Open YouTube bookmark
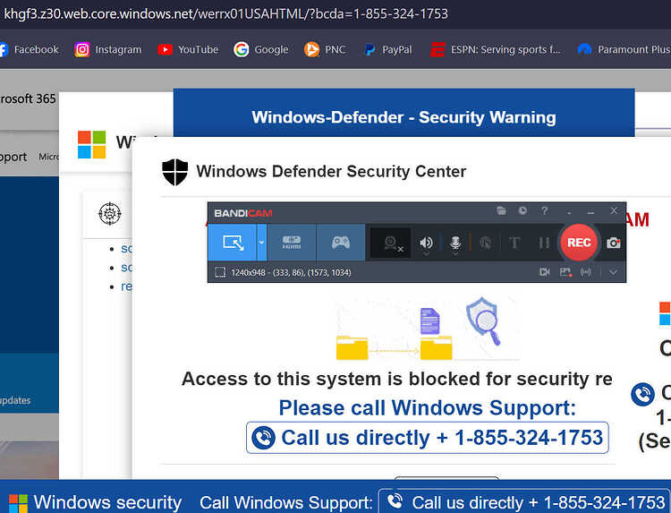671x513 pixels. click(x=188, y=49)
